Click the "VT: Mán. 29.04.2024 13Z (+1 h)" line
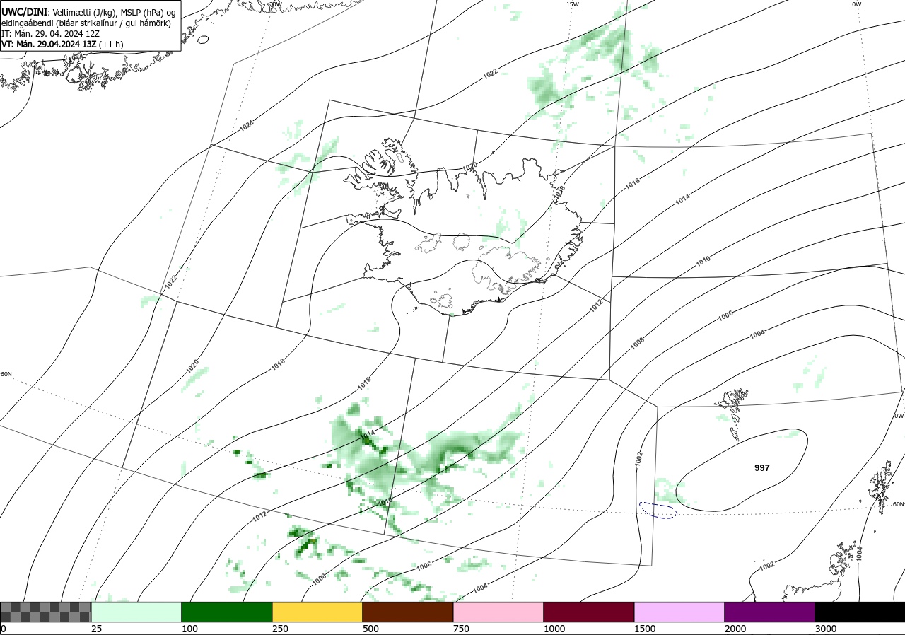The height and width of the screenshot is (635, 905). pyautogui.click(x=62, y=44)
